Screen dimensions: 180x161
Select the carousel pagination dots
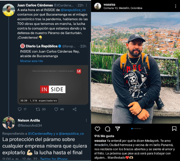pos(137,129)
